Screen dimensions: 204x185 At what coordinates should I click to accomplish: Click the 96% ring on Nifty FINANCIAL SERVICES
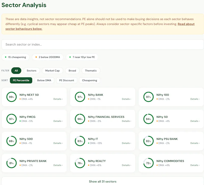coord(80,119)
